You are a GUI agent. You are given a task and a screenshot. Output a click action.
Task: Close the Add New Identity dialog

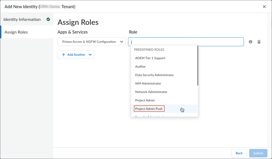(x=264, y=7)
